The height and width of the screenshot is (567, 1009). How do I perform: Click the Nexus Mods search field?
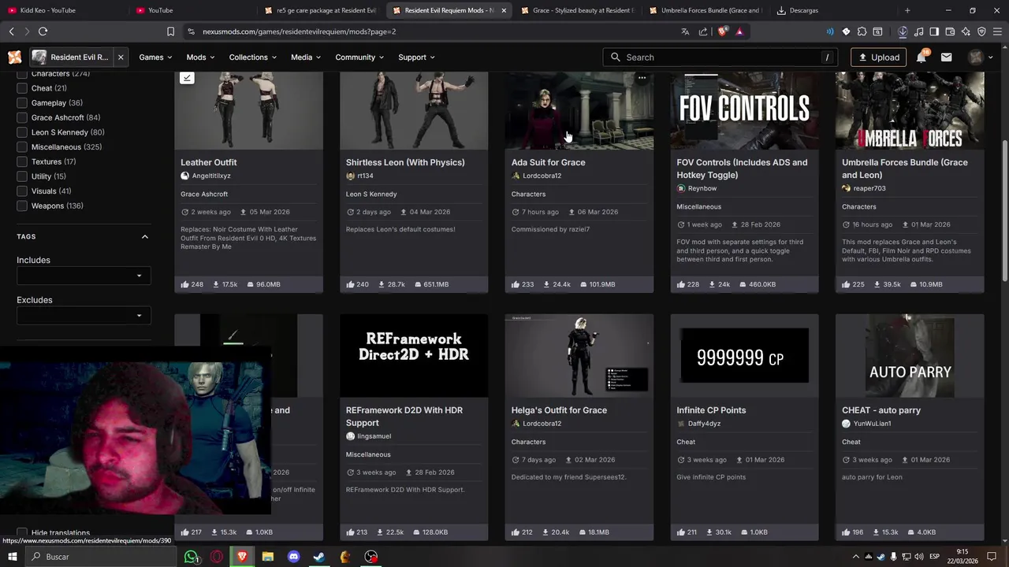[722, 57]
